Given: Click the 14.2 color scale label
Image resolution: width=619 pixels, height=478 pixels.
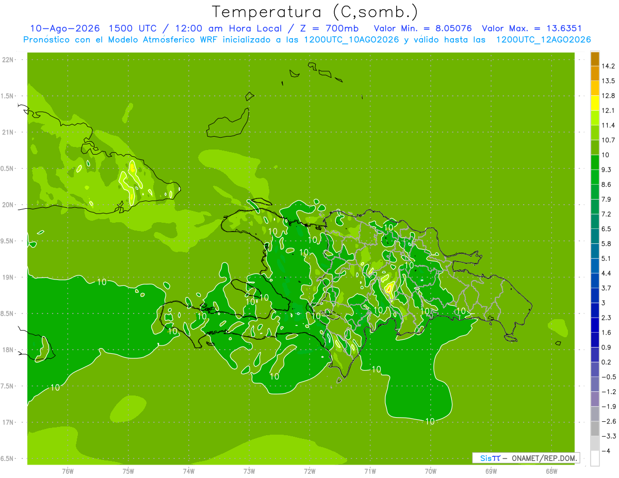Looking at the screenshot, I should click(609, 66).
